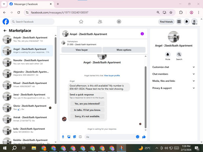Go to Home feed icon
Viewport: 203px width, 152px height.
pos(81,21)
